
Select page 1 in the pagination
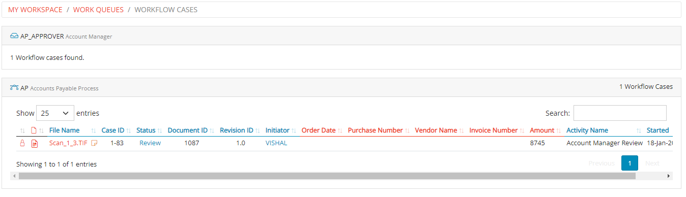coord(630,163)
